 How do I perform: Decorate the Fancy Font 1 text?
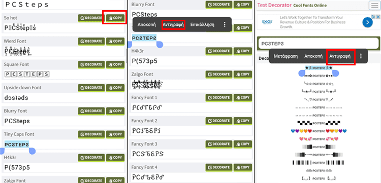[218, 98]
